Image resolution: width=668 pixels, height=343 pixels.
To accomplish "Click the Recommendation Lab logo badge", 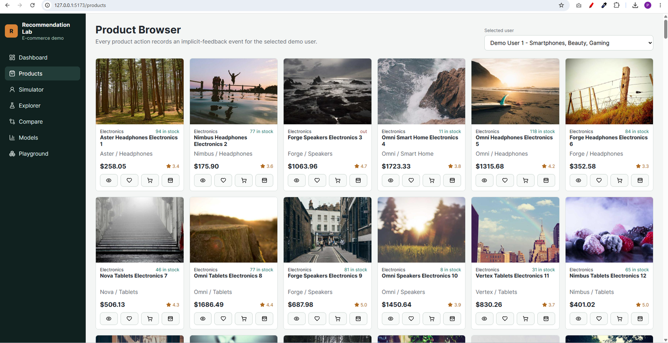I will tap(11, 31).
